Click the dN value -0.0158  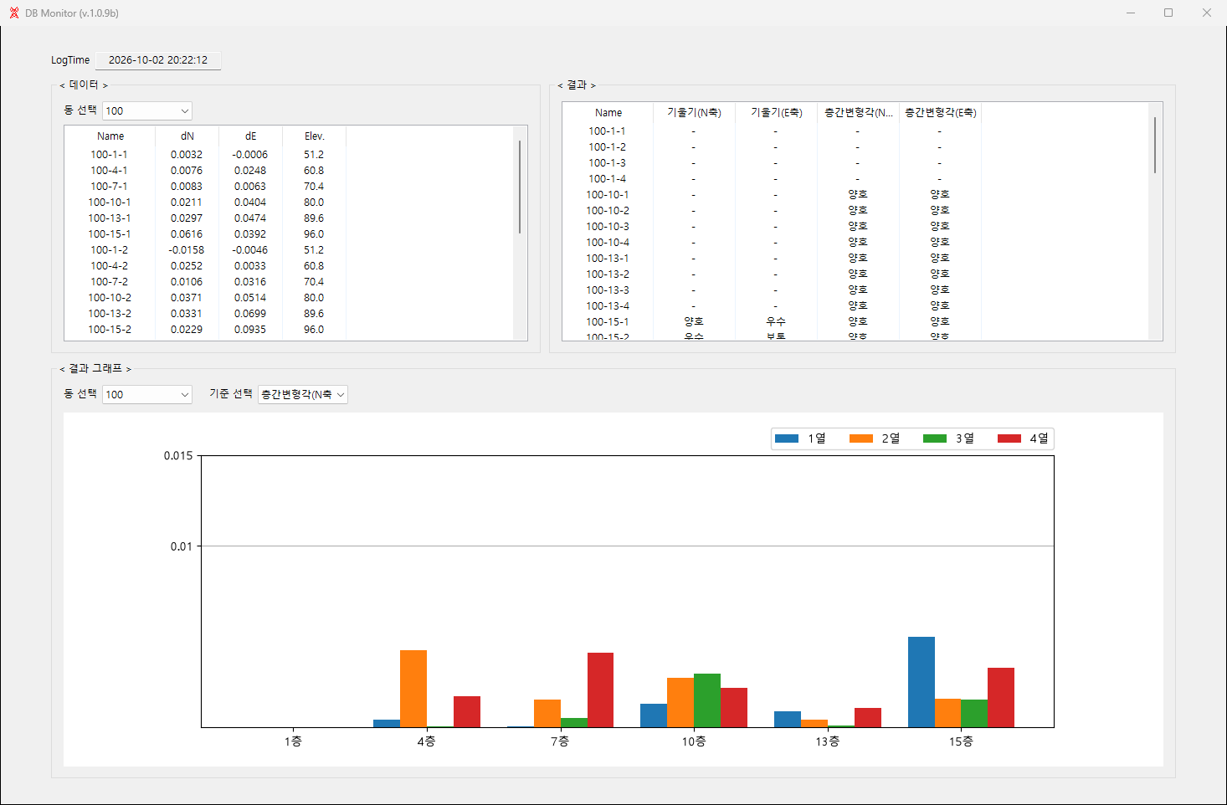[x=187, y=250]
